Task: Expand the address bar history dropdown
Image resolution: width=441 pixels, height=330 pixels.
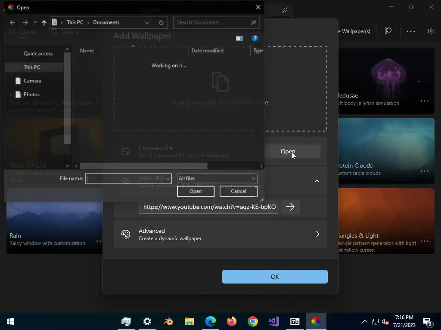Action: click(x=147, y=23)
